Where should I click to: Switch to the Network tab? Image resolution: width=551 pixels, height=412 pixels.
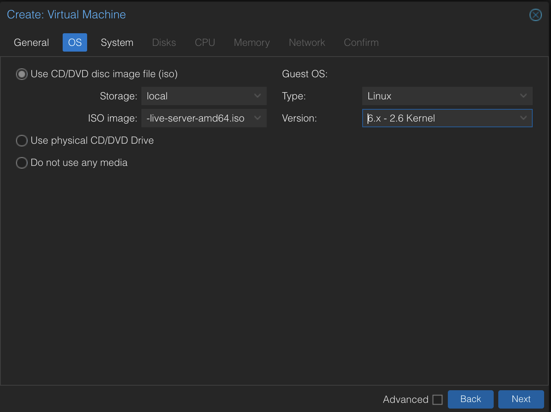tap(307, 42)
